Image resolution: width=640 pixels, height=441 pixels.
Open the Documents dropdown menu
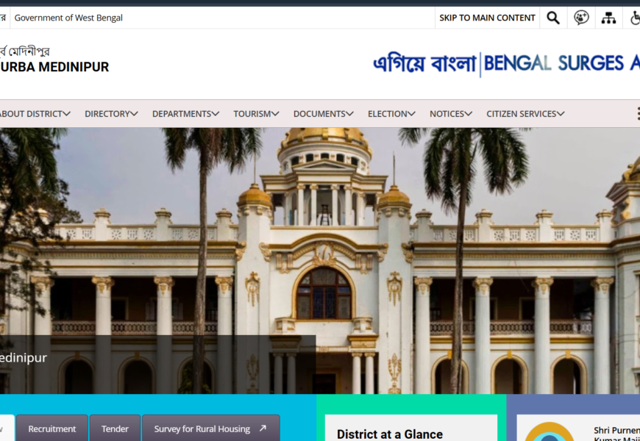click(x=323, y=113)
